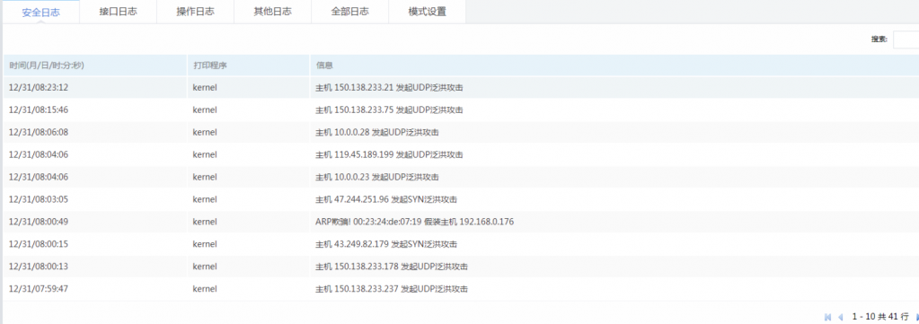Select the 12/31/08:00:49 timestamp cell
Screen dimensions: 919x324
pyautogui.click(x=39, y=222)
